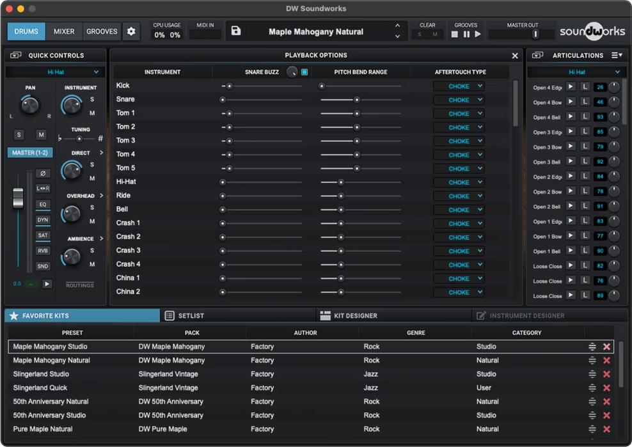632x447 pixels.
Task: Open the Kick aftertouch type dropdown
Action: click(x=459, y=86)
